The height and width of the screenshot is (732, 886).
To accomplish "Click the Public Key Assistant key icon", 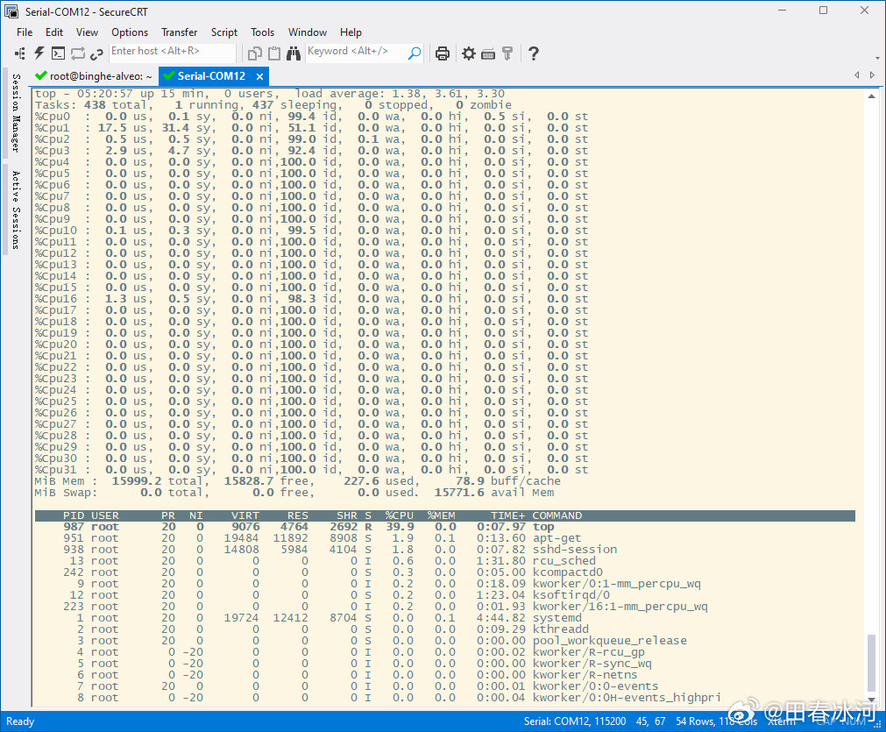I will pyautogui.click(x=507, y=53).
